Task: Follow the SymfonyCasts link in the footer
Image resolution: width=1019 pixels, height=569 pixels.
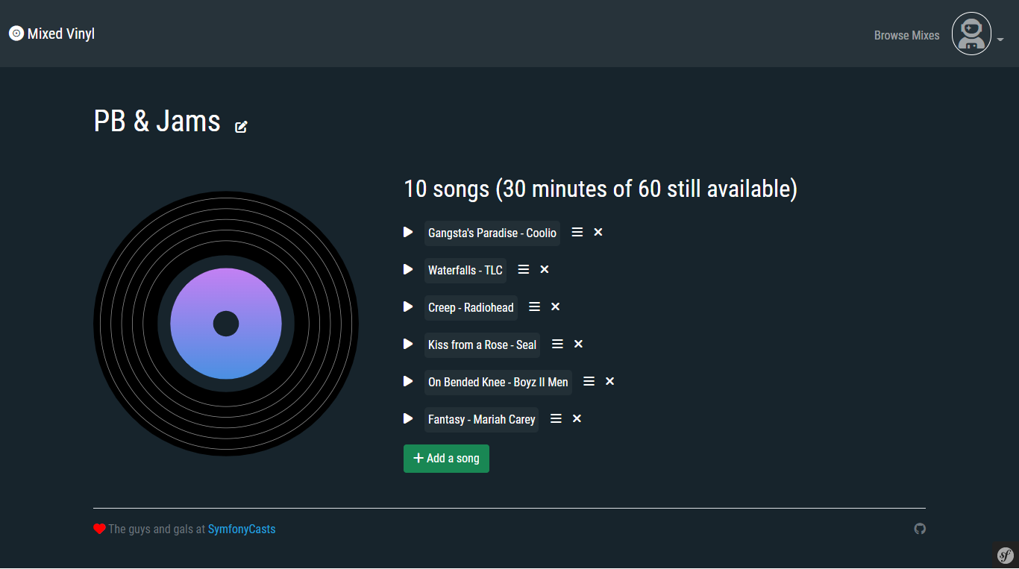Action: (242, 529)
